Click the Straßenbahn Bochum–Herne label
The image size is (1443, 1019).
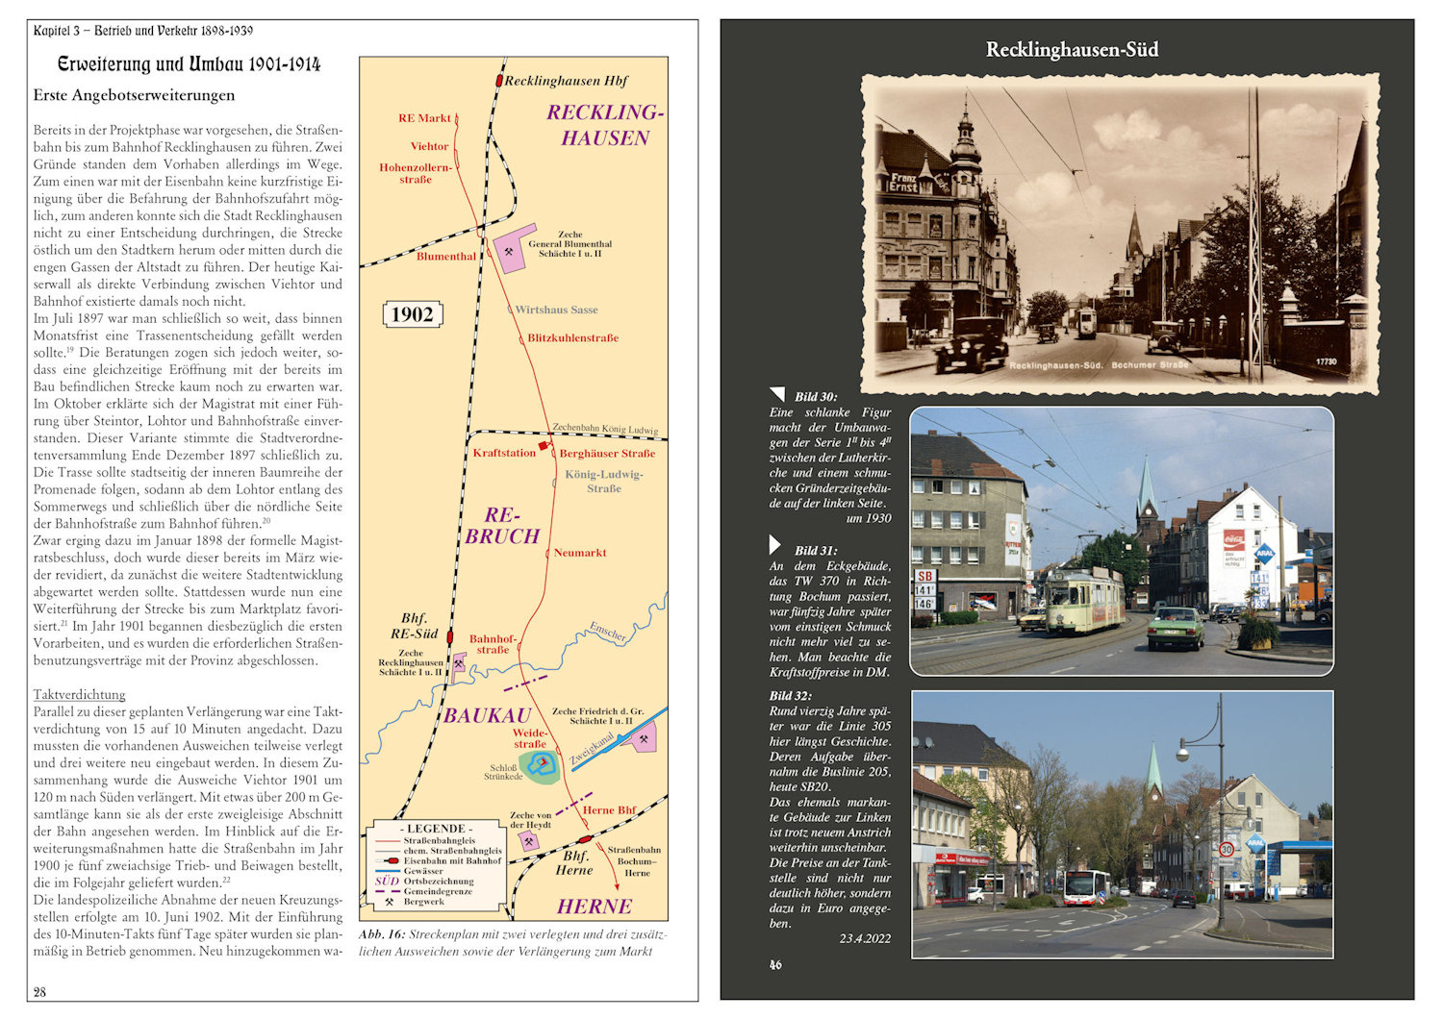635,861
